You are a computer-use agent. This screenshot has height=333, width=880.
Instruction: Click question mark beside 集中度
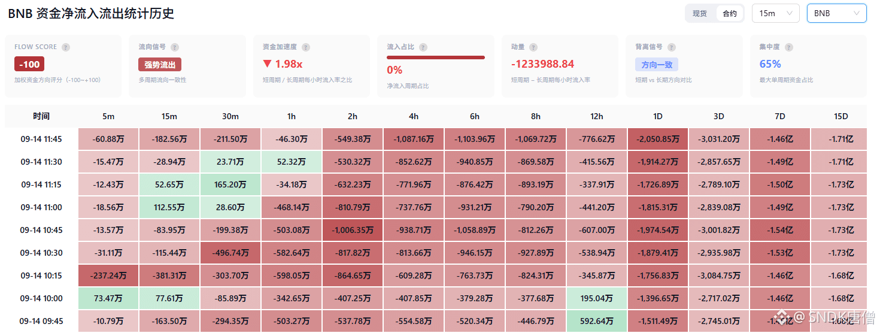[x=788, y=47]
